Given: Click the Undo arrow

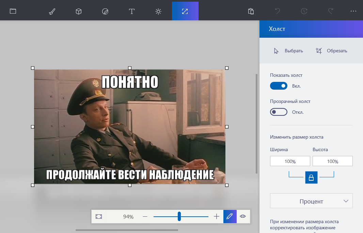Looking at the screenshot, I should click(277, 11).
